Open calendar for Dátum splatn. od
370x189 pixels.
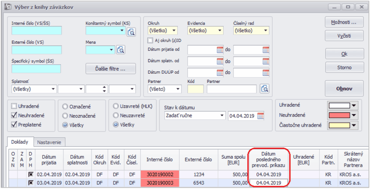(220, 61)
